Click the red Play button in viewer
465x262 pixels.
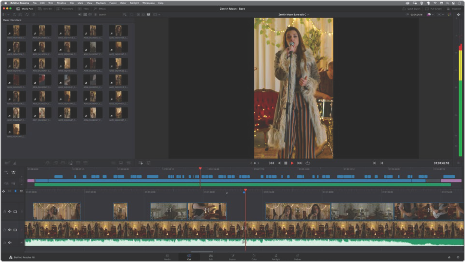(x=292, y=163)
